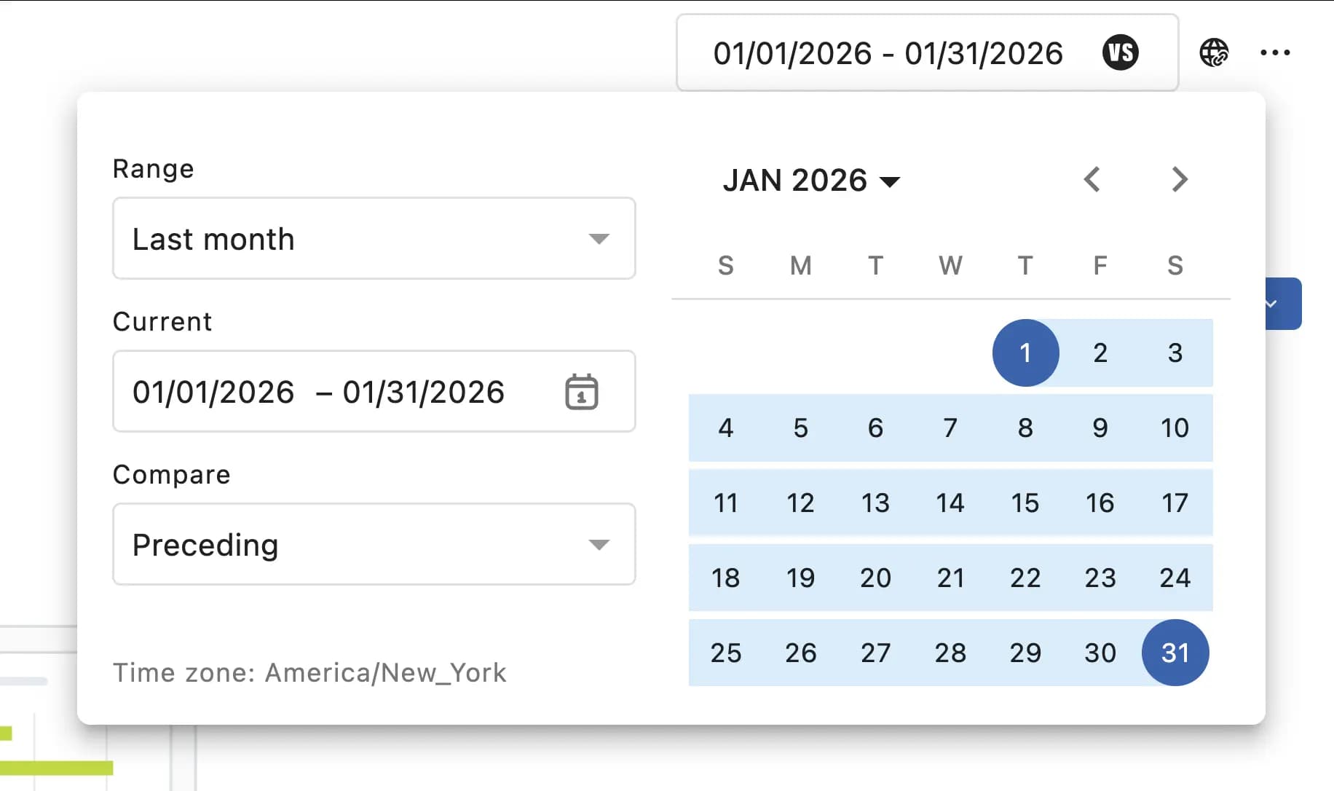This screenshot has height=791, width=1334.
Task: Open the globe link sharing icon
Action: (x=1214, y=52)
